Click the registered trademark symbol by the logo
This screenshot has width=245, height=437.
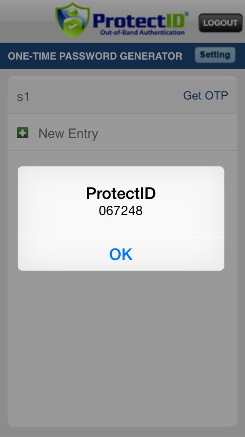click(187, 14)
